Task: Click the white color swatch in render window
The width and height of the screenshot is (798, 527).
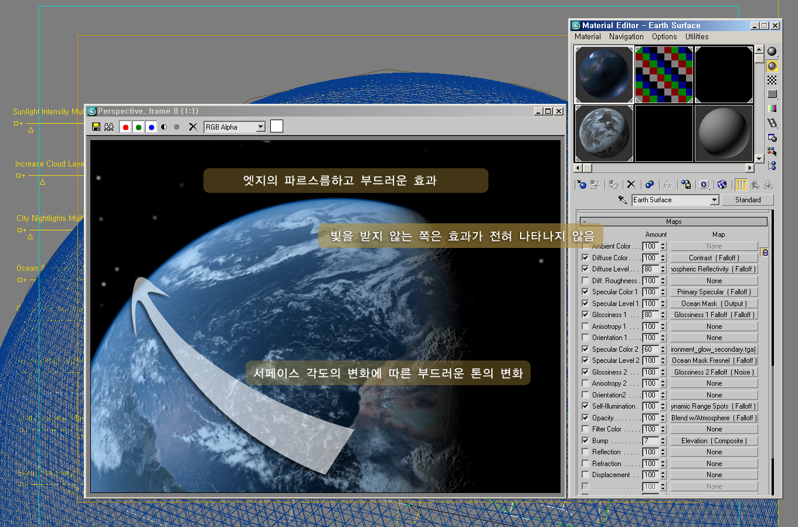Action: [277, 126]
